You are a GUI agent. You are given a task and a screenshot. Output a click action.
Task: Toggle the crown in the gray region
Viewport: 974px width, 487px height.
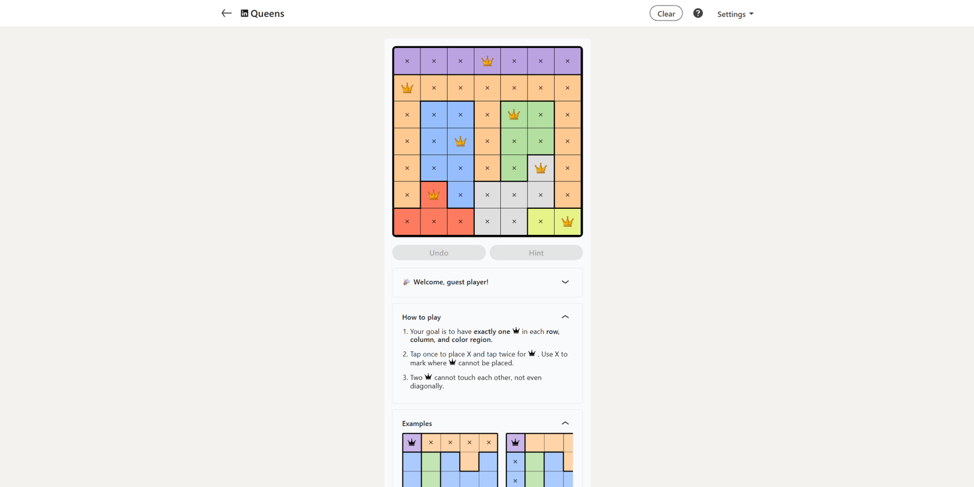541,168
